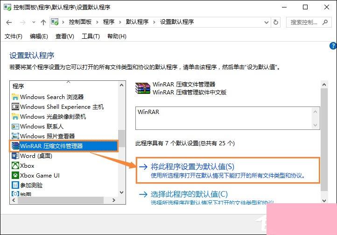The height and width of the screenshot is (235, 337).
Task: Open the 工具(T) menu
Action: (91, 36)
